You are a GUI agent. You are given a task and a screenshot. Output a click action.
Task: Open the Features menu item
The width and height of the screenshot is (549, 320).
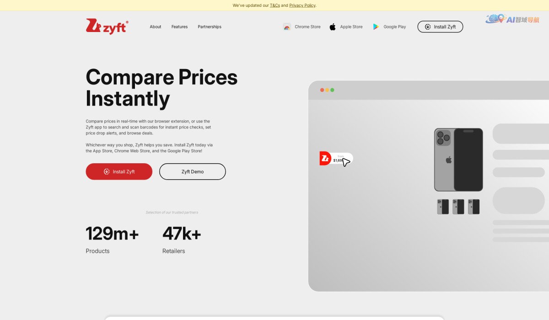[179, 27]
